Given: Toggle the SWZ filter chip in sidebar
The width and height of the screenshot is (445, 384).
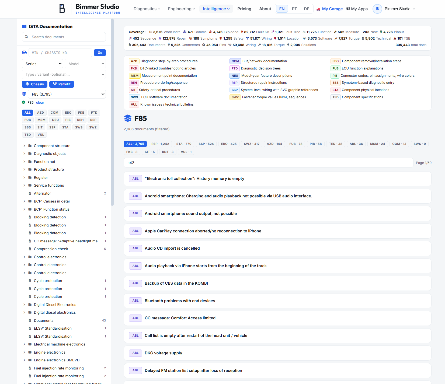Looking at the screenshot, I should click(x=93, y=127).
